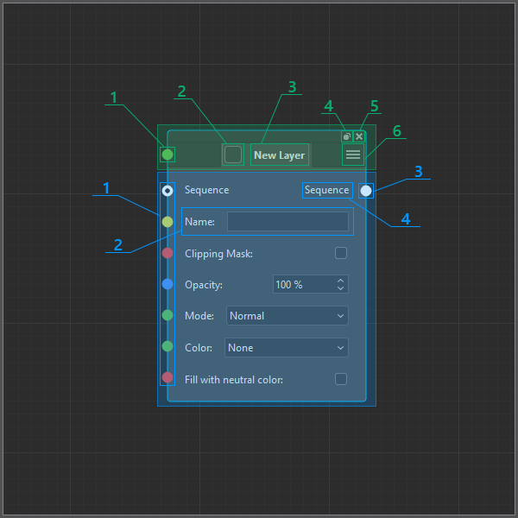This screenshot has width=518, height=518.
Task: Click the node duplicate icon above the menu
Action: tap(346, 136)
